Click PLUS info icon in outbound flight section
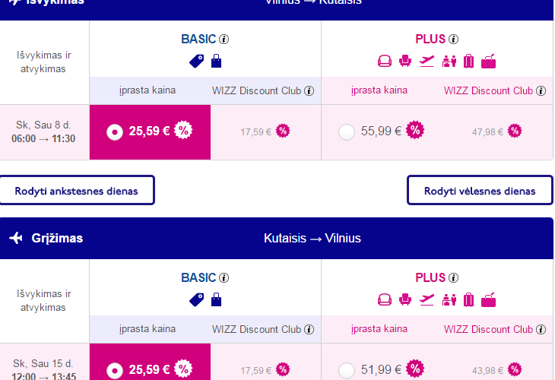555x380 pixels. click(454, 40)
